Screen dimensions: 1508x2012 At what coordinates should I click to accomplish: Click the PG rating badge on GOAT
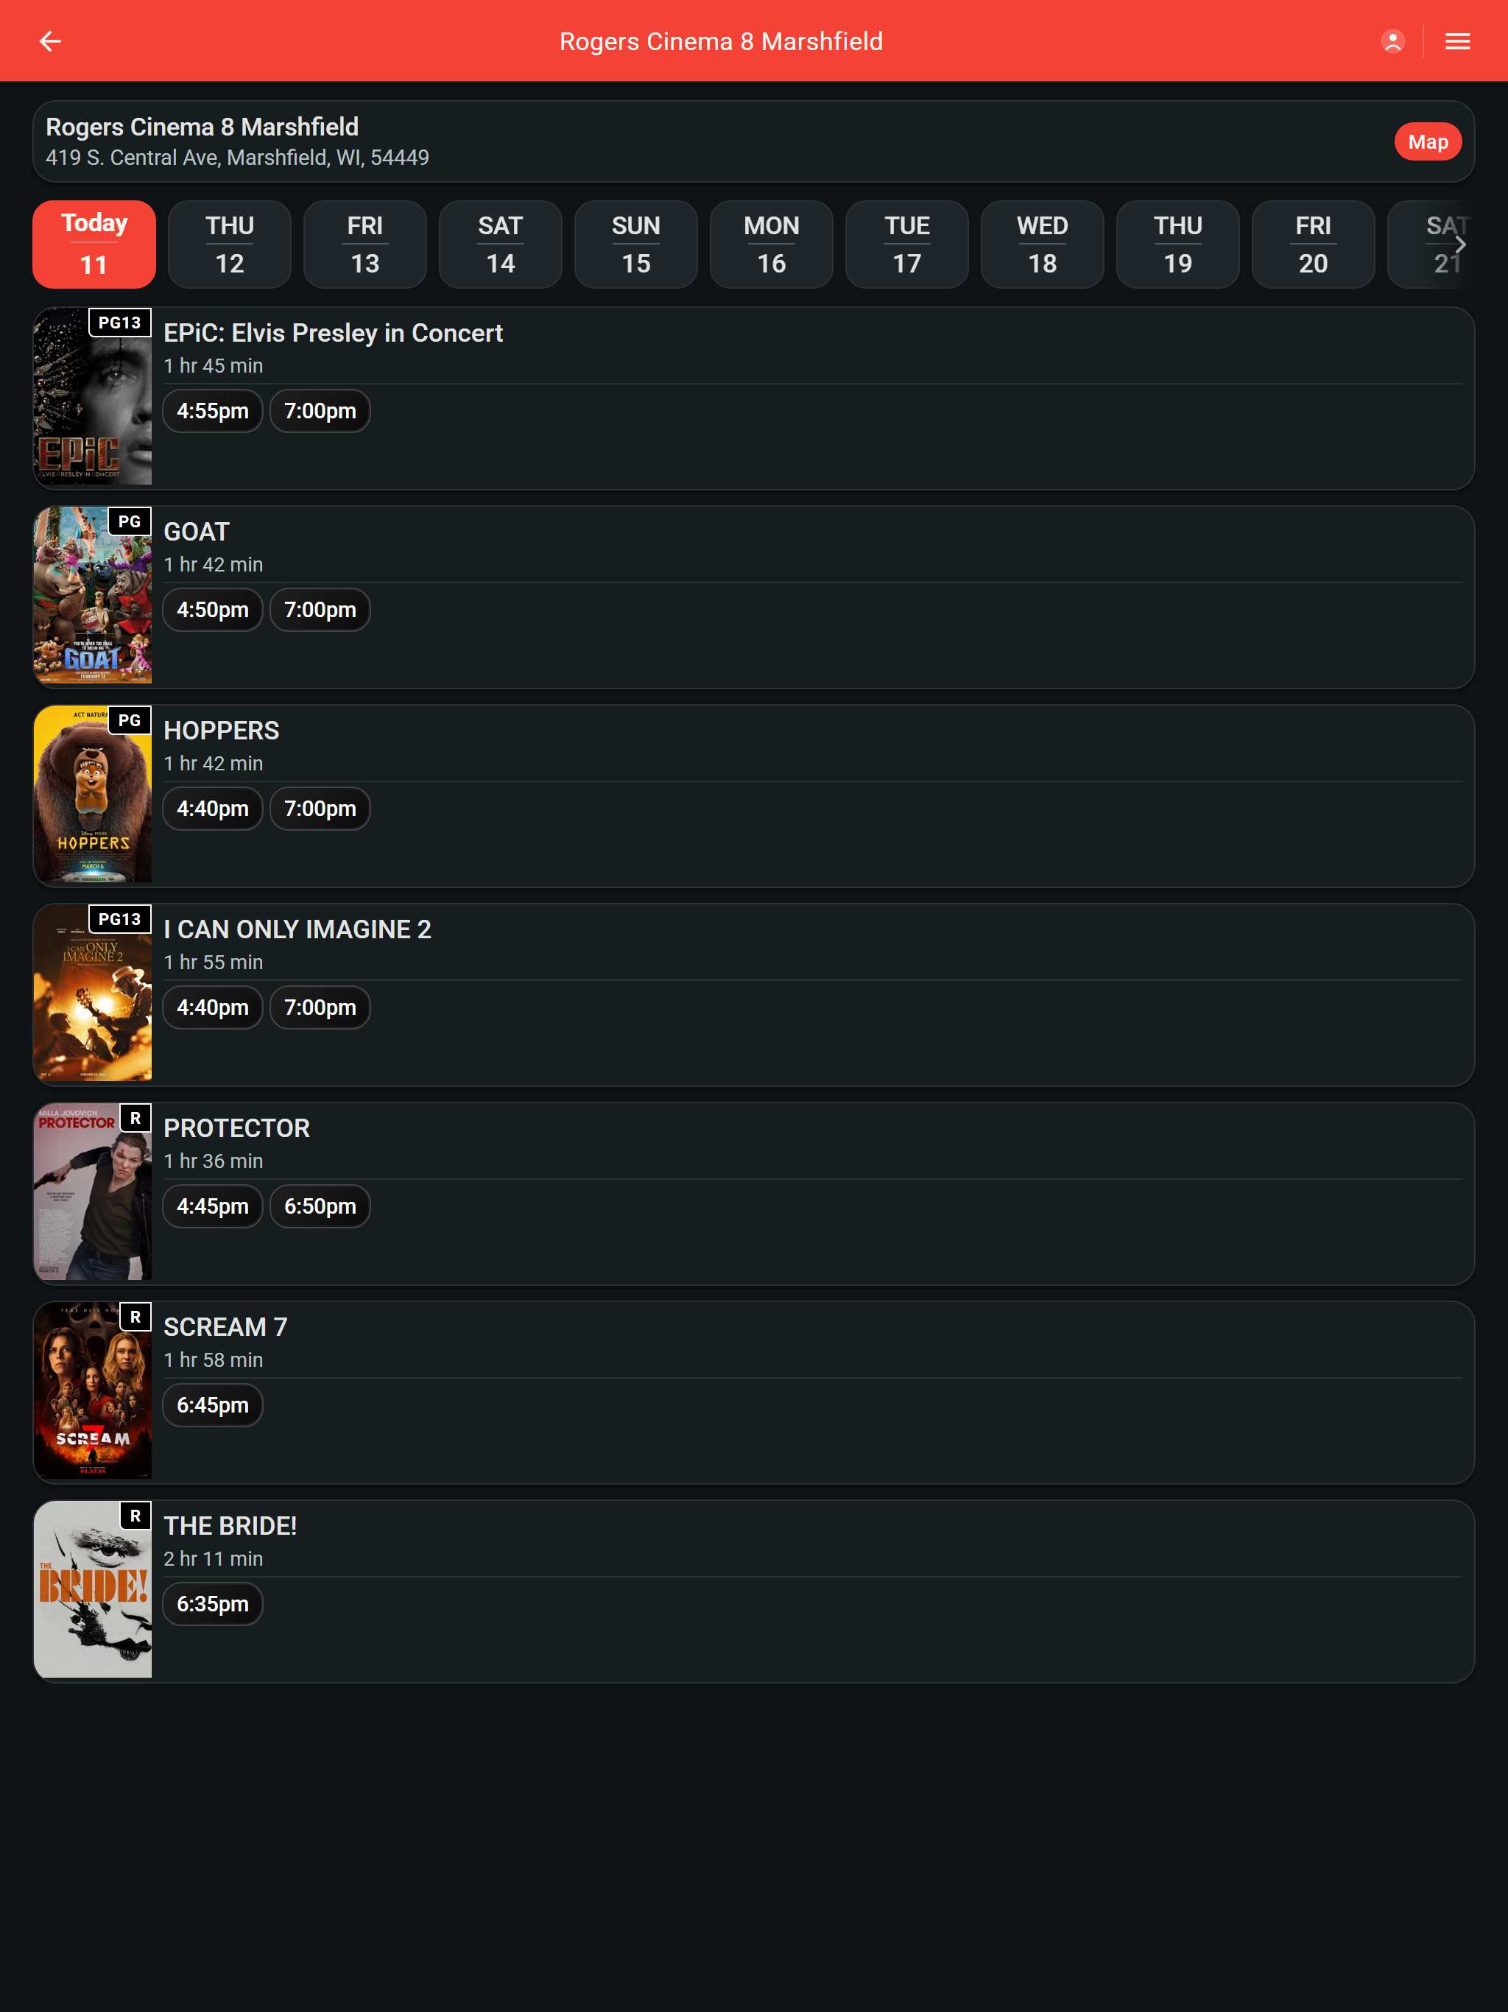coord(129,522)
